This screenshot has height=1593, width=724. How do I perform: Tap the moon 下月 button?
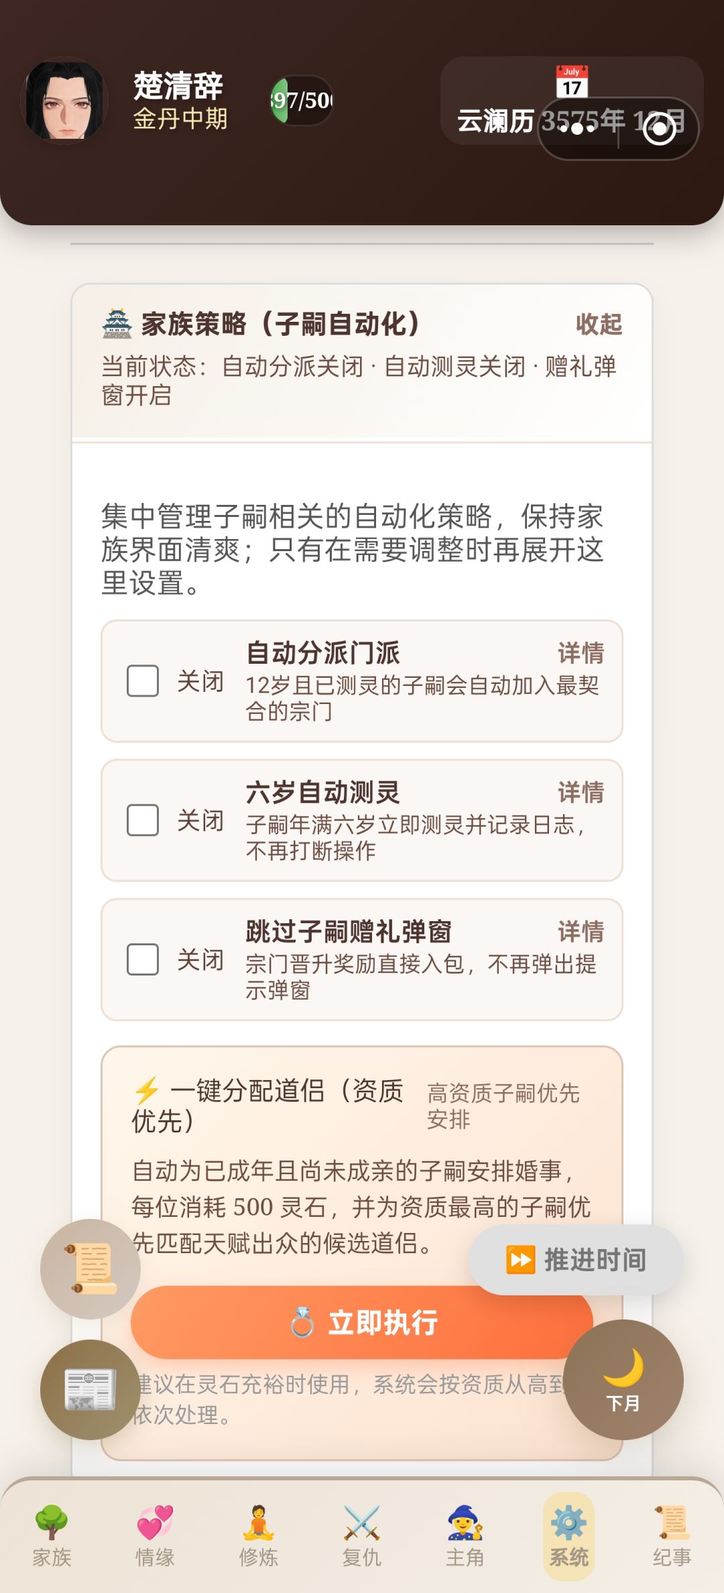coord(623,1380)
